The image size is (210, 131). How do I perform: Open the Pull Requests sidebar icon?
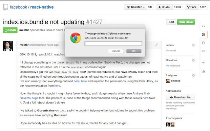point(203,43)
